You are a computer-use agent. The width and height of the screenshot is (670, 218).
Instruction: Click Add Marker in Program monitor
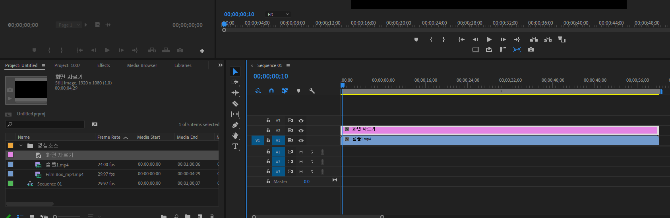coord(416,39)
